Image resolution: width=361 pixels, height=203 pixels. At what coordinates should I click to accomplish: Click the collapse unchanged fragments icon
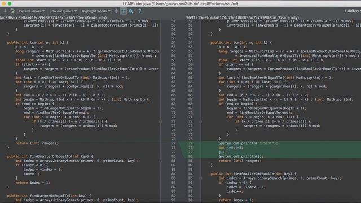(116, 11)
